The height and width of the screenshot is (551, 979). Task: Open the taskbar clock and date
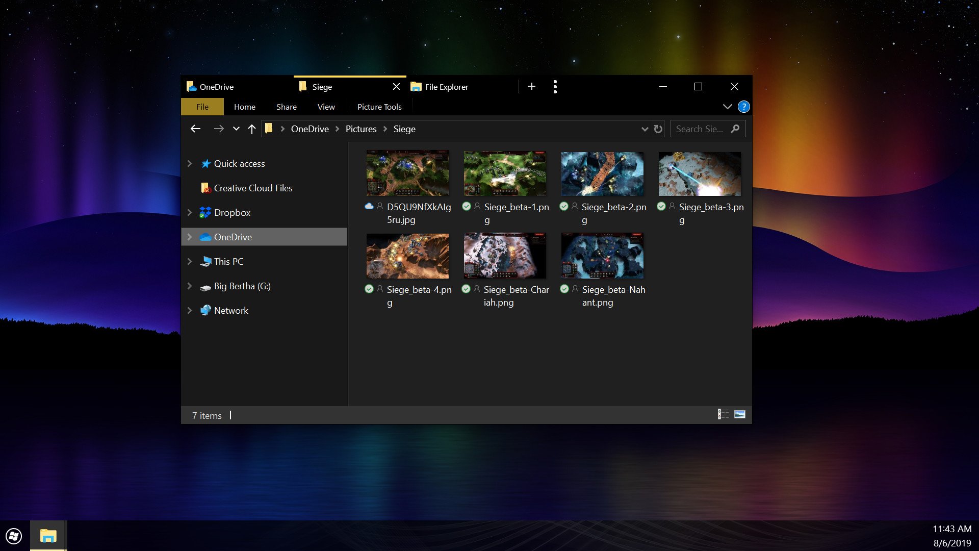tap(952, 536)
